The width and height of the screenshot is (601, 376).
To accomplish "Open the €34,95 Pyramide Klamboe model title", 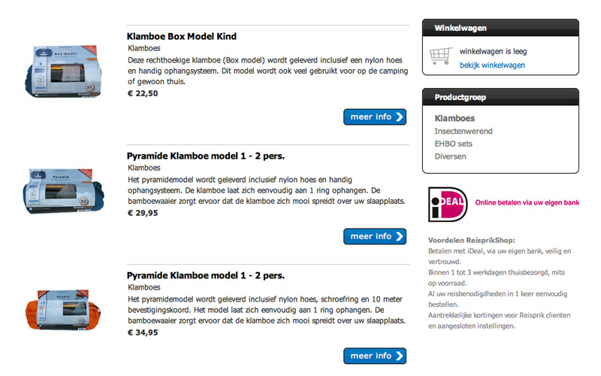I will pos(206,275).
